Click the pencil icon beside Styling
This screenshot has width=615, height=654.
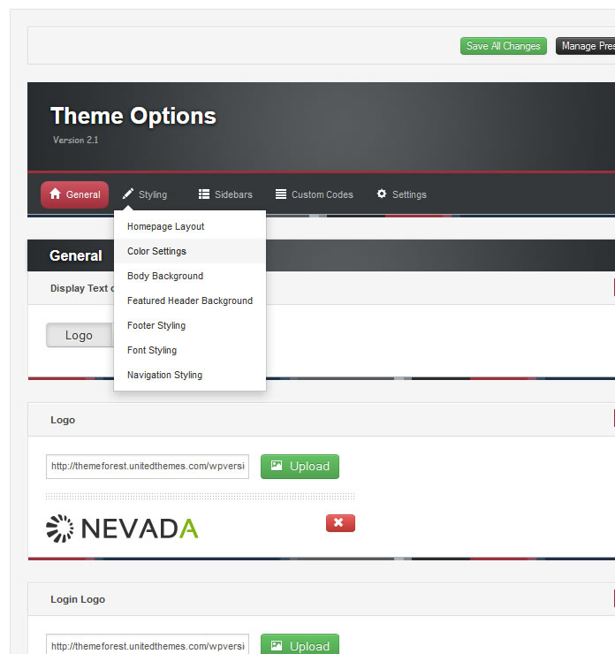[x=128, y=194]
